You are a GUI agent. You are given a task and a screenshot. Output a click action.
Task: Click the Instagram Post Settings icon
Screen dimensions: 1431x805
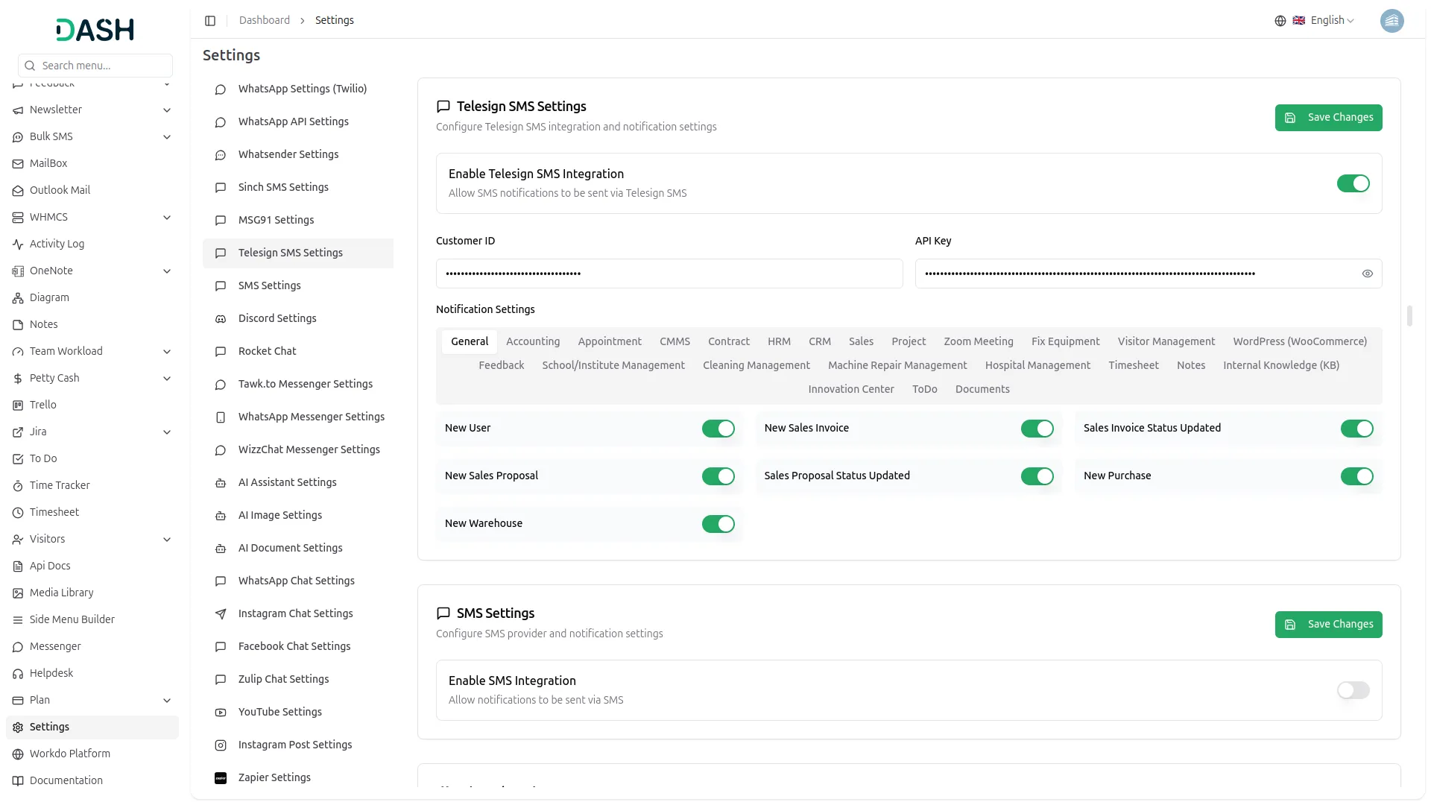[x=221, y=745]
